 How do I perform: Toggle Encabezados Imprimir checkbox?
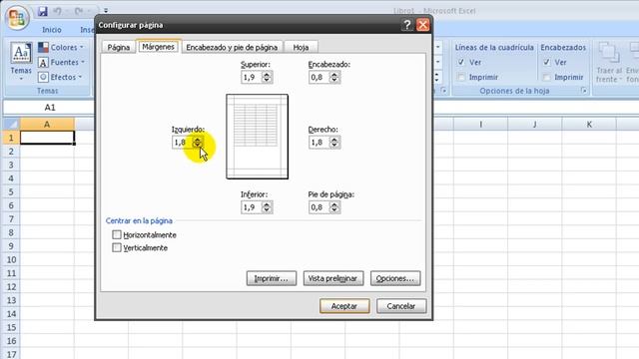(x=546, y=77)
